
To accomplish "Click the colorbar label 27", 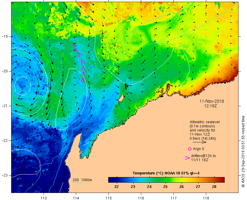I will pos(198,187).
